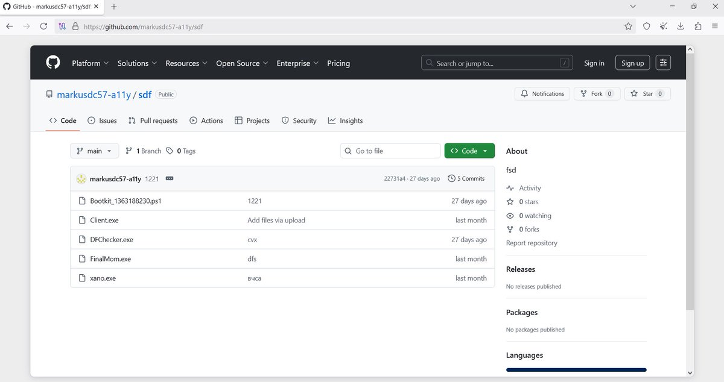The image size is (724, 382).
Task: Click the languages breakdown bar
Action: point(576,369)
